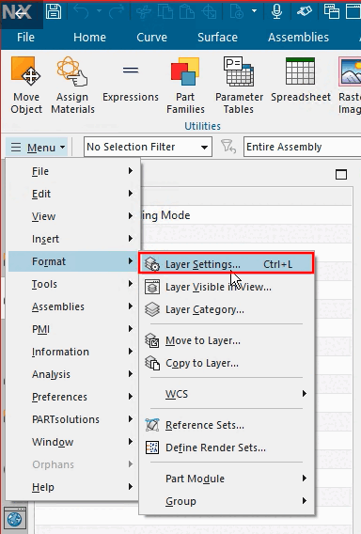Expand the Group submenu
Screen dimensions: 361x534
tap(226, 500)
